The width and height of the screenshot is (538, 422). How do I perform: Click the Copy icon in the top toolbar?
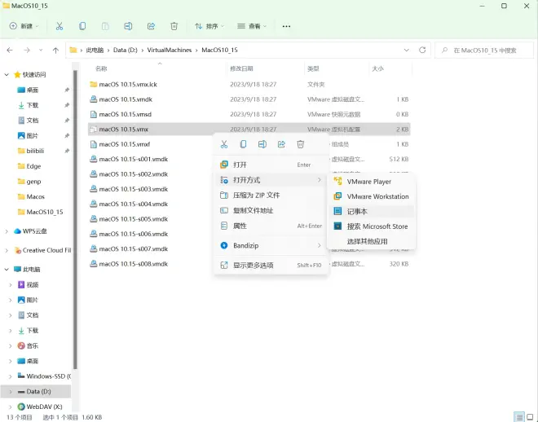pos(82,26)
